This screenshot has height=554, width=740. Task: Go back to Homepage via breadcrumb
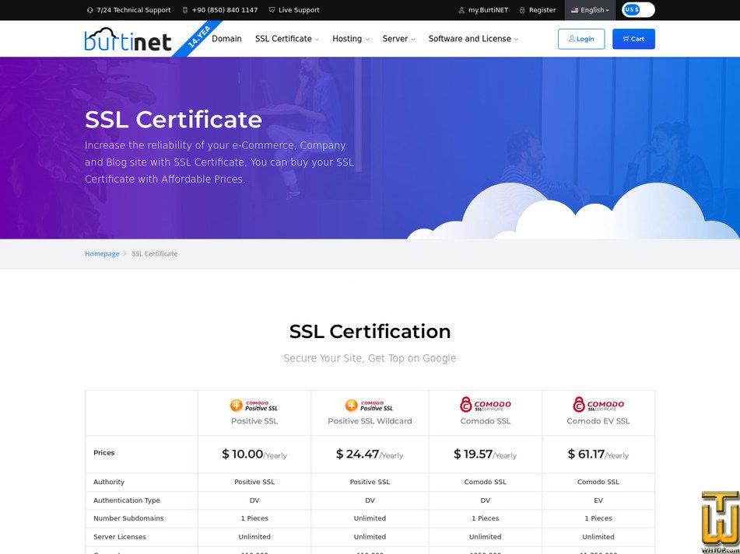[102, 253]
